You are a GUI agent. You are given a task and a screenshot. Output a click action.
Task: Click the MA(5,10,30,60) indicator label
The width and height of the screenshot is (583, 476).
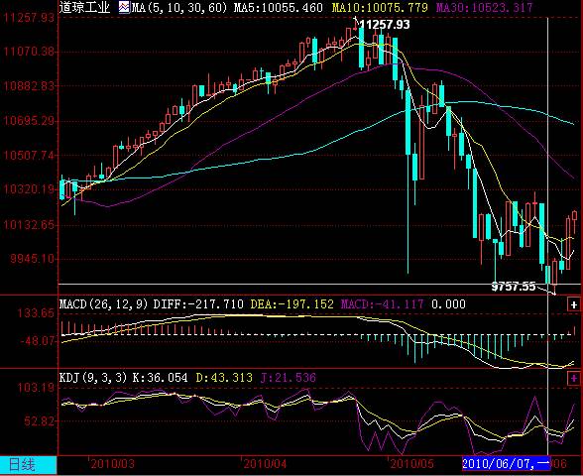point(178,7)
